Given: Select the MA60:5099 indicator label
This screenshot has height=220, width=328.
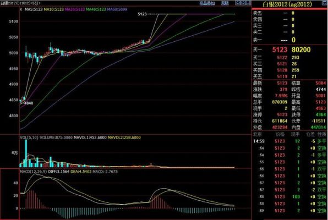Looking at the screenshot, I should pos(117,9).
